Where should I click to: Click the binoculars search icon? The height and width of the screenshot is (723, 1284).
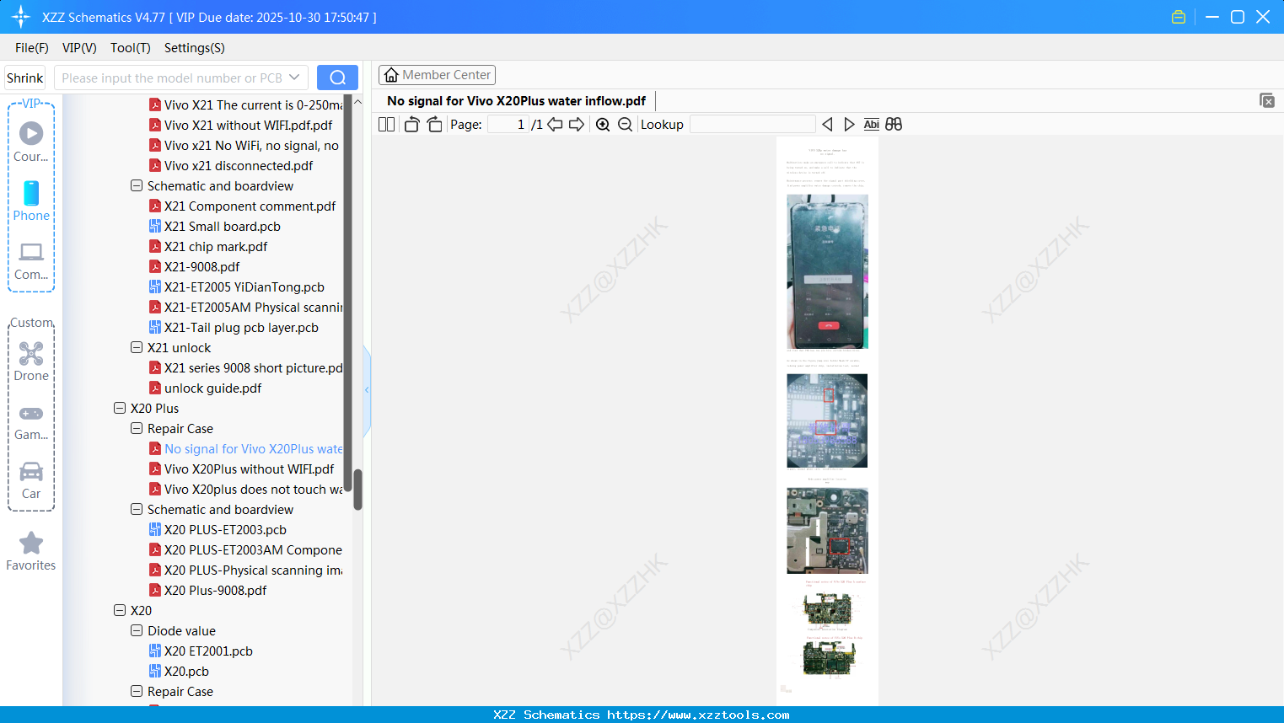click(x=894, y=125)
